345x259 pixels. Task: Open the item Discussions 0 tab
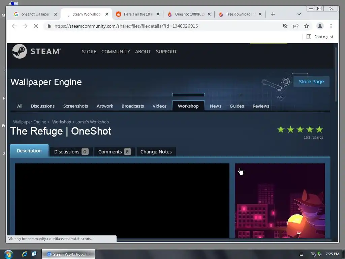pyautogui.click(x=71, y=152)
